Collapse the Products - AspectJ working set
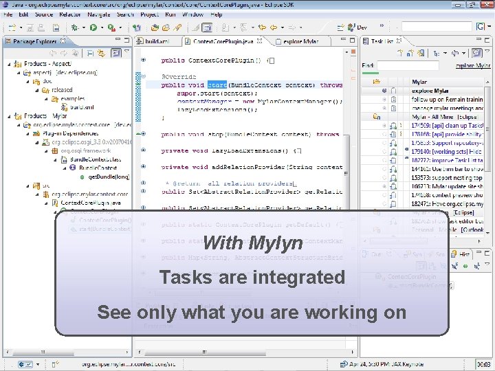Screen dimensions: 495x371 [x=9, y=64]
